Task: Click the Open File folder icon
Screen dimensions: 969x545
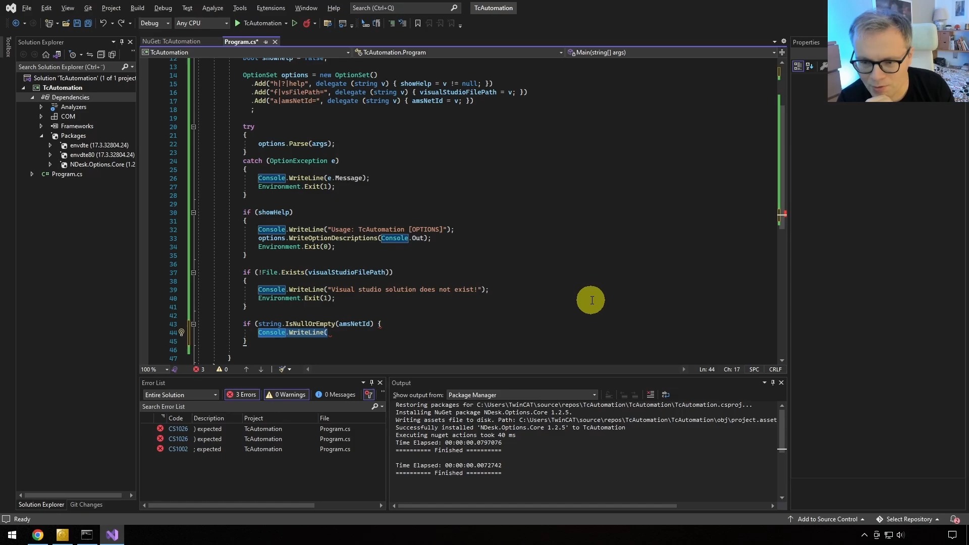Action: 66,23
